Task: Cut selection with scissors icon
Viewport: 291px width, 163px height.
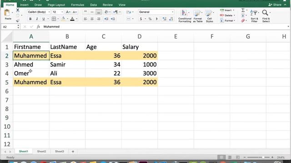Action: 18,10
